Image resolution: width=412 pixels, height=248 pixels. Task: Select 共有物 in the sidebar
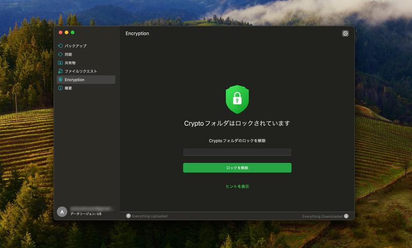[86, 63]
